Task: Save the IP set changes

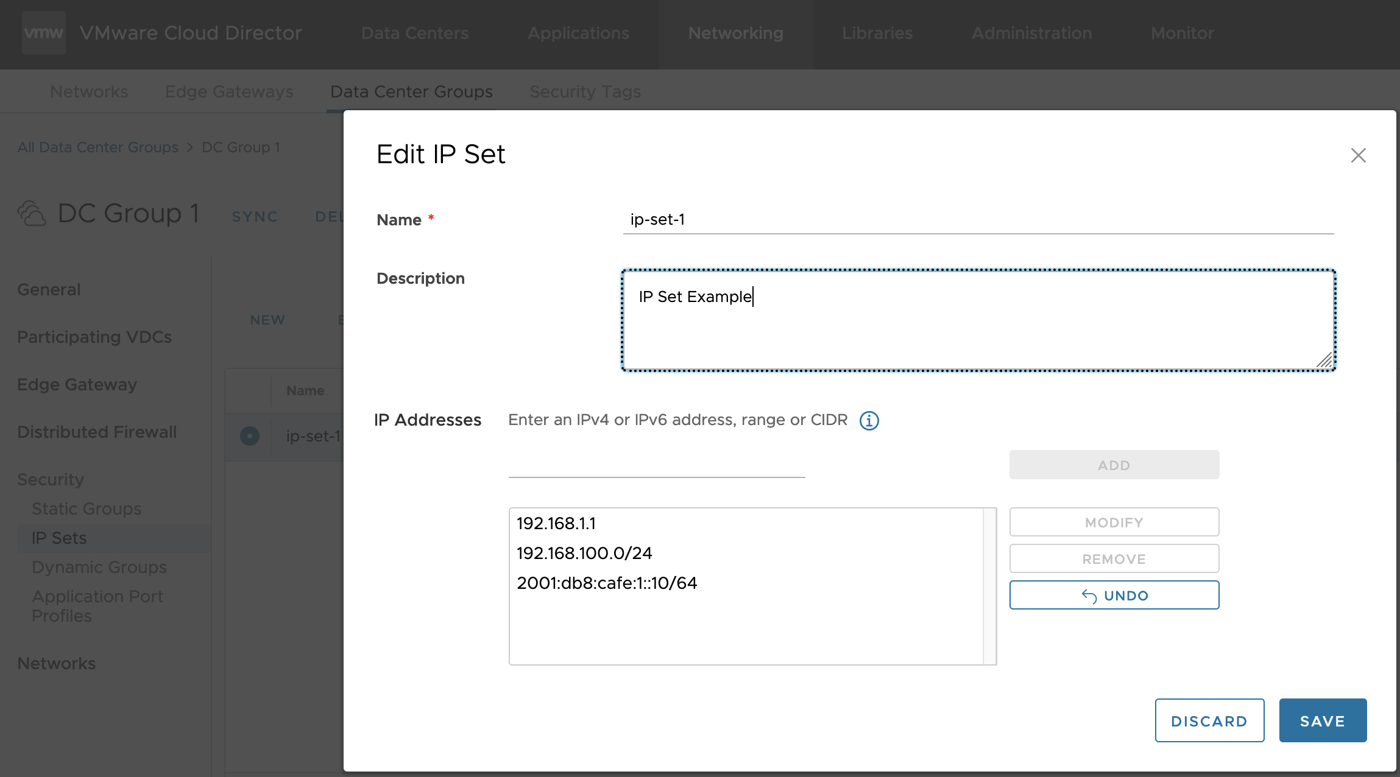Action: tap(1323, 720)
